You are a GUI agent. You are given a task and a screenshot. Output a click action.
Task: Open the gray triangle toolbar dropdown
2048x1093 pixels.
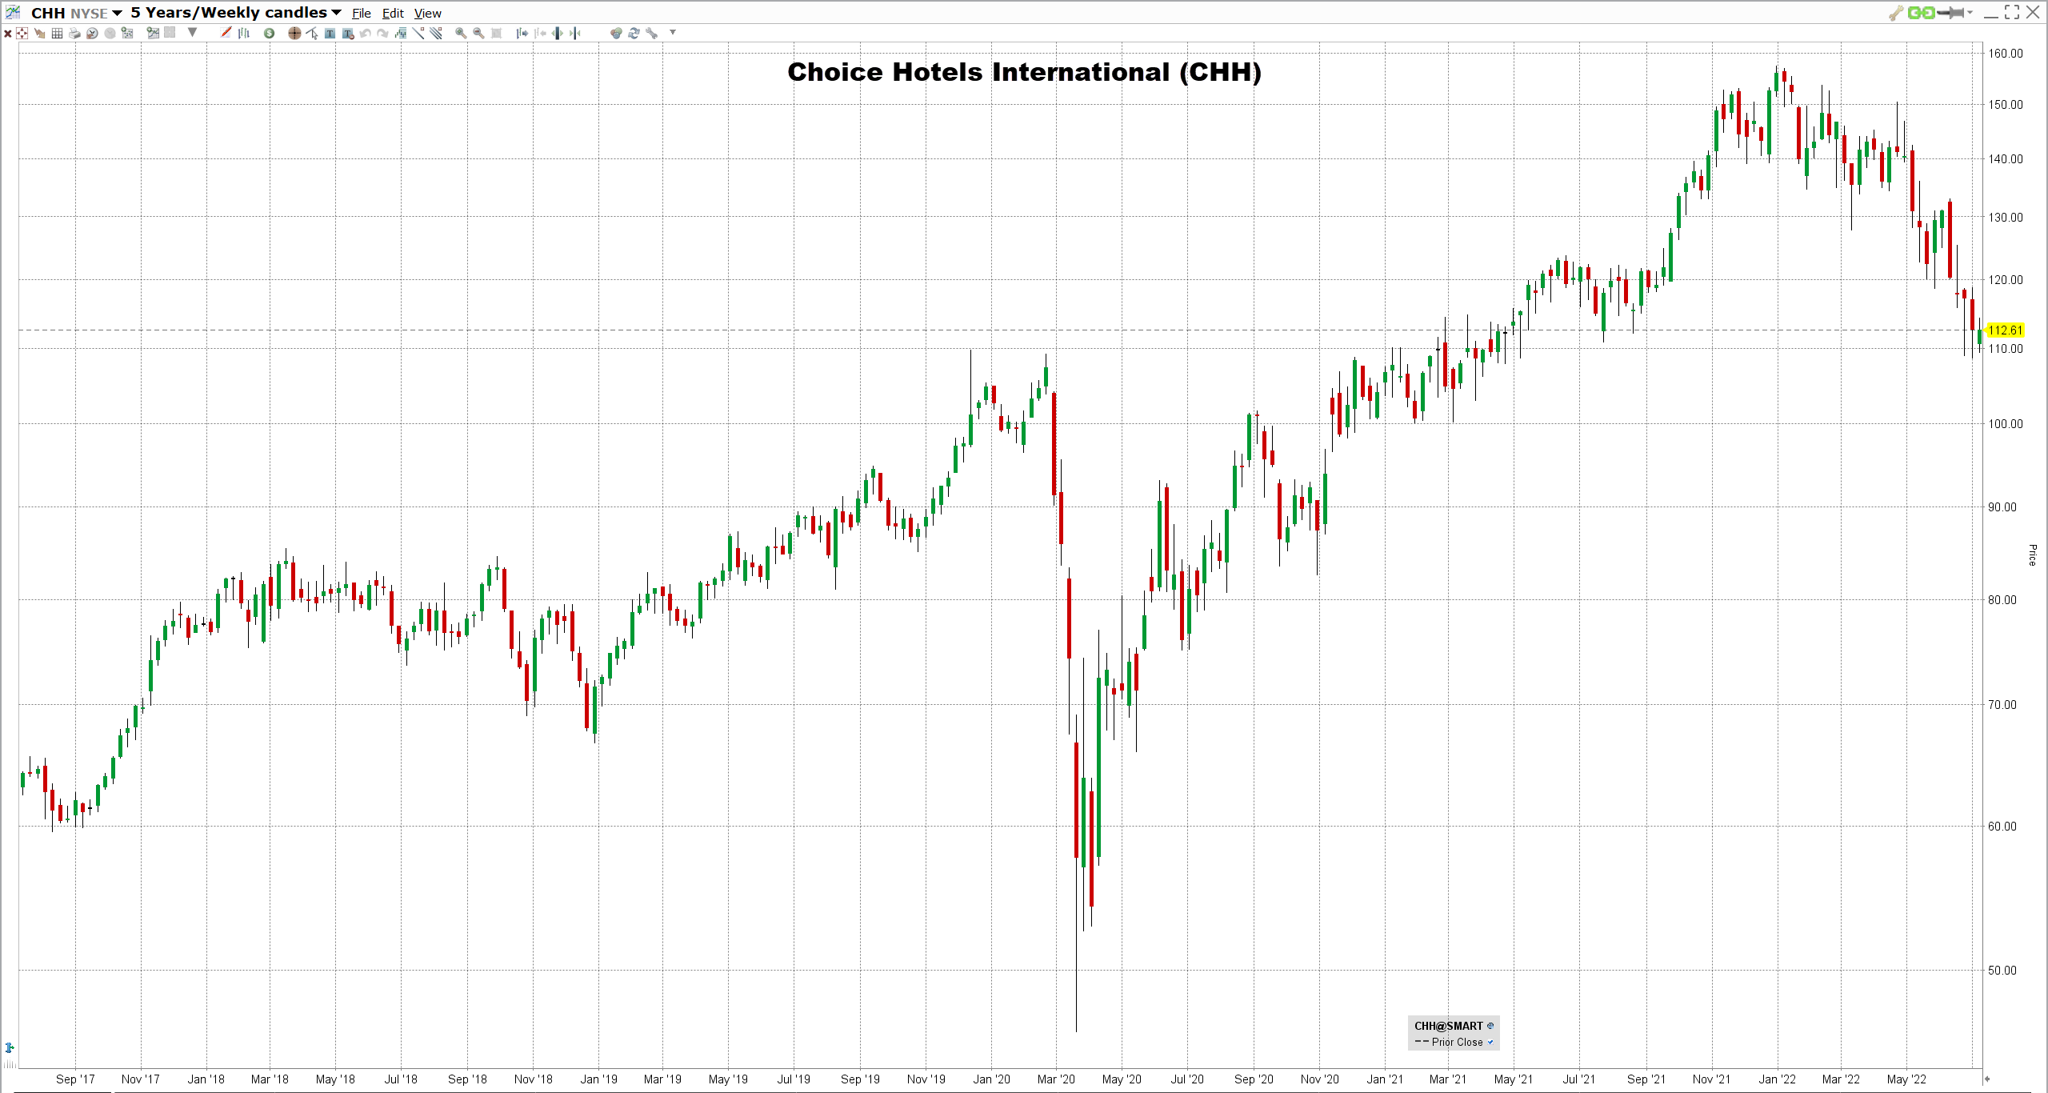tap(192, 32)
